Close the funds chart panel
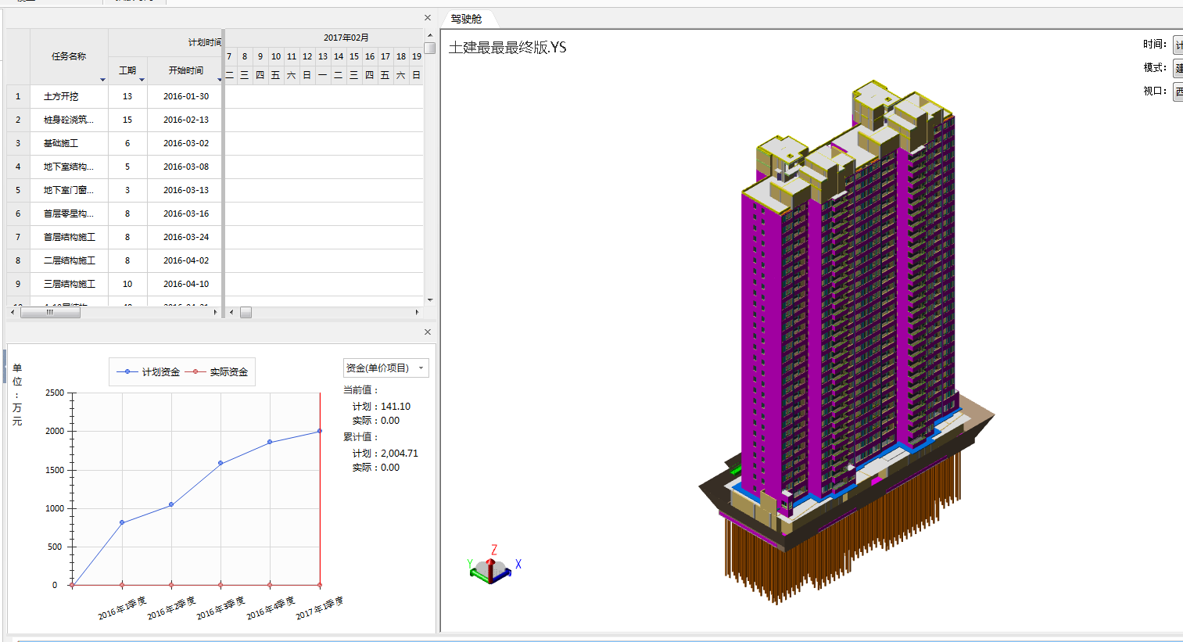1183x642 pixels. point(428,332)
